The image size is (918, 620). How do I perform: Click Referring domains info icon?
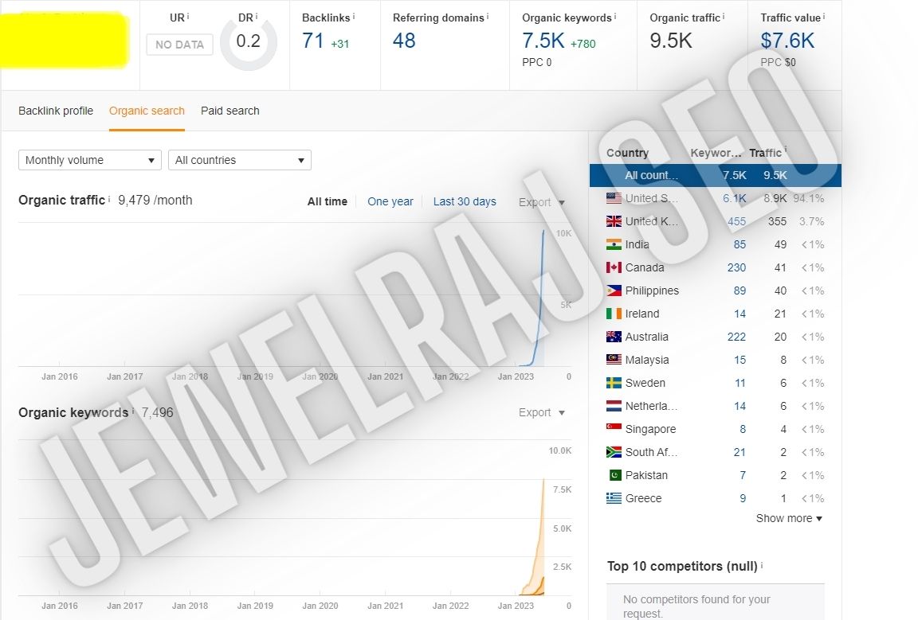coord(488,17)
